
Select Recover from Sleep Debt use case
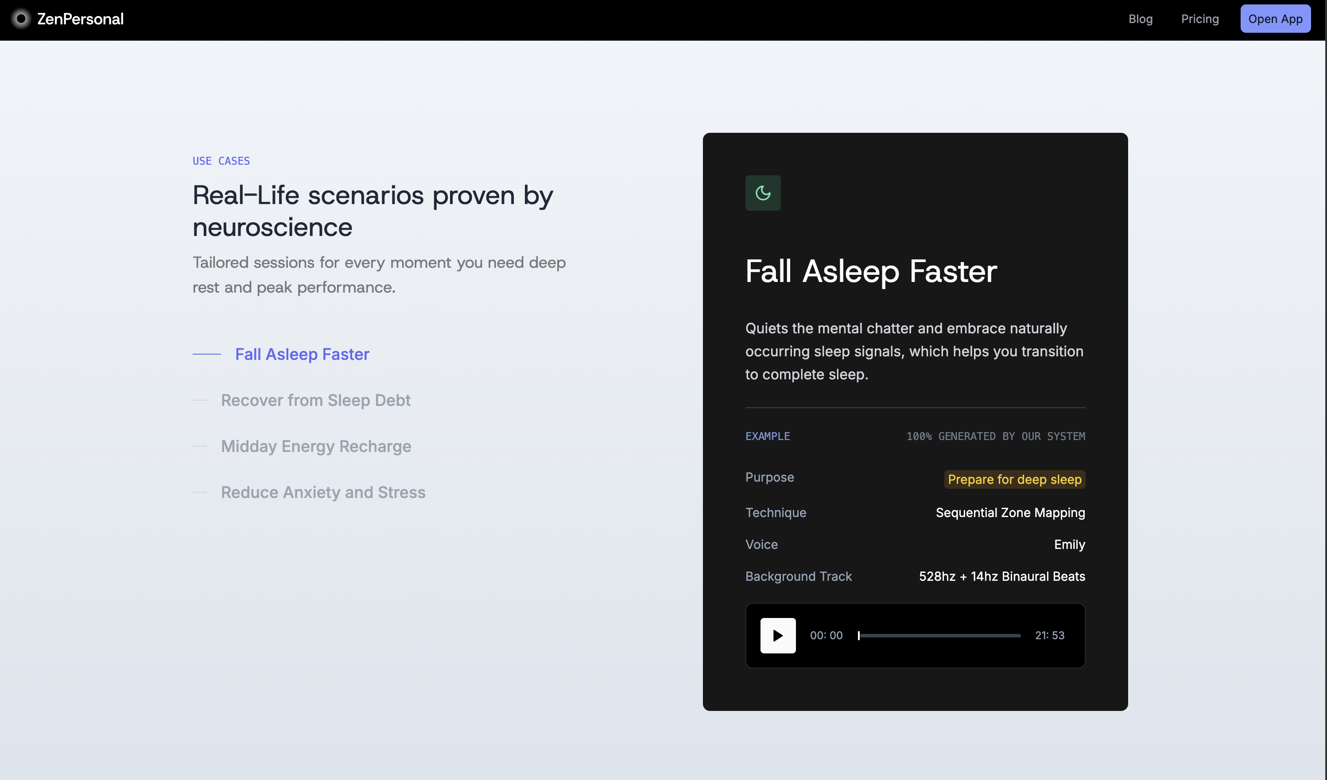(315, 400)
